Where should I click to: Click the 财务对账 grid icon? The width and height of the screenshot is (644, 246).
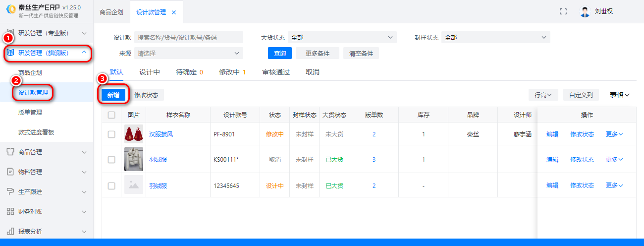click(10, 211)
